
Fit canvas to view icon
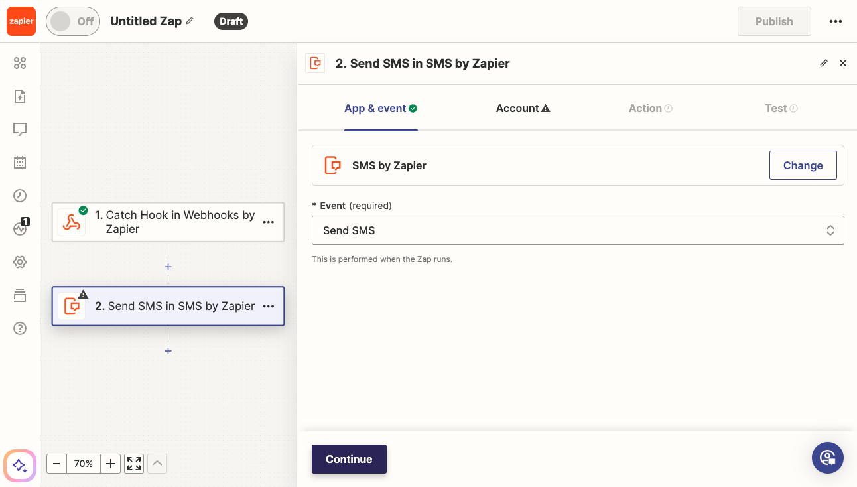click(134, 464)
